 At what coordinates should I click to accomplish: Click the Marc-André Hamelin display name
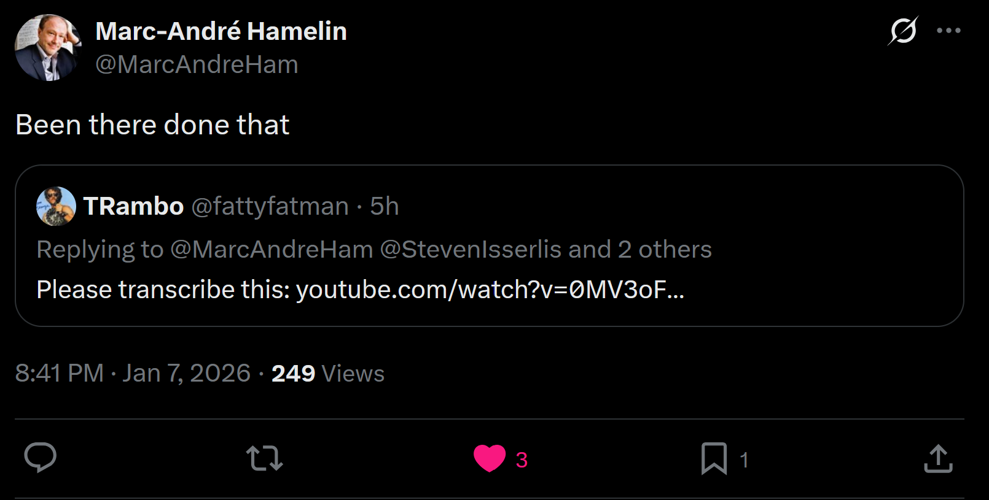221,31
